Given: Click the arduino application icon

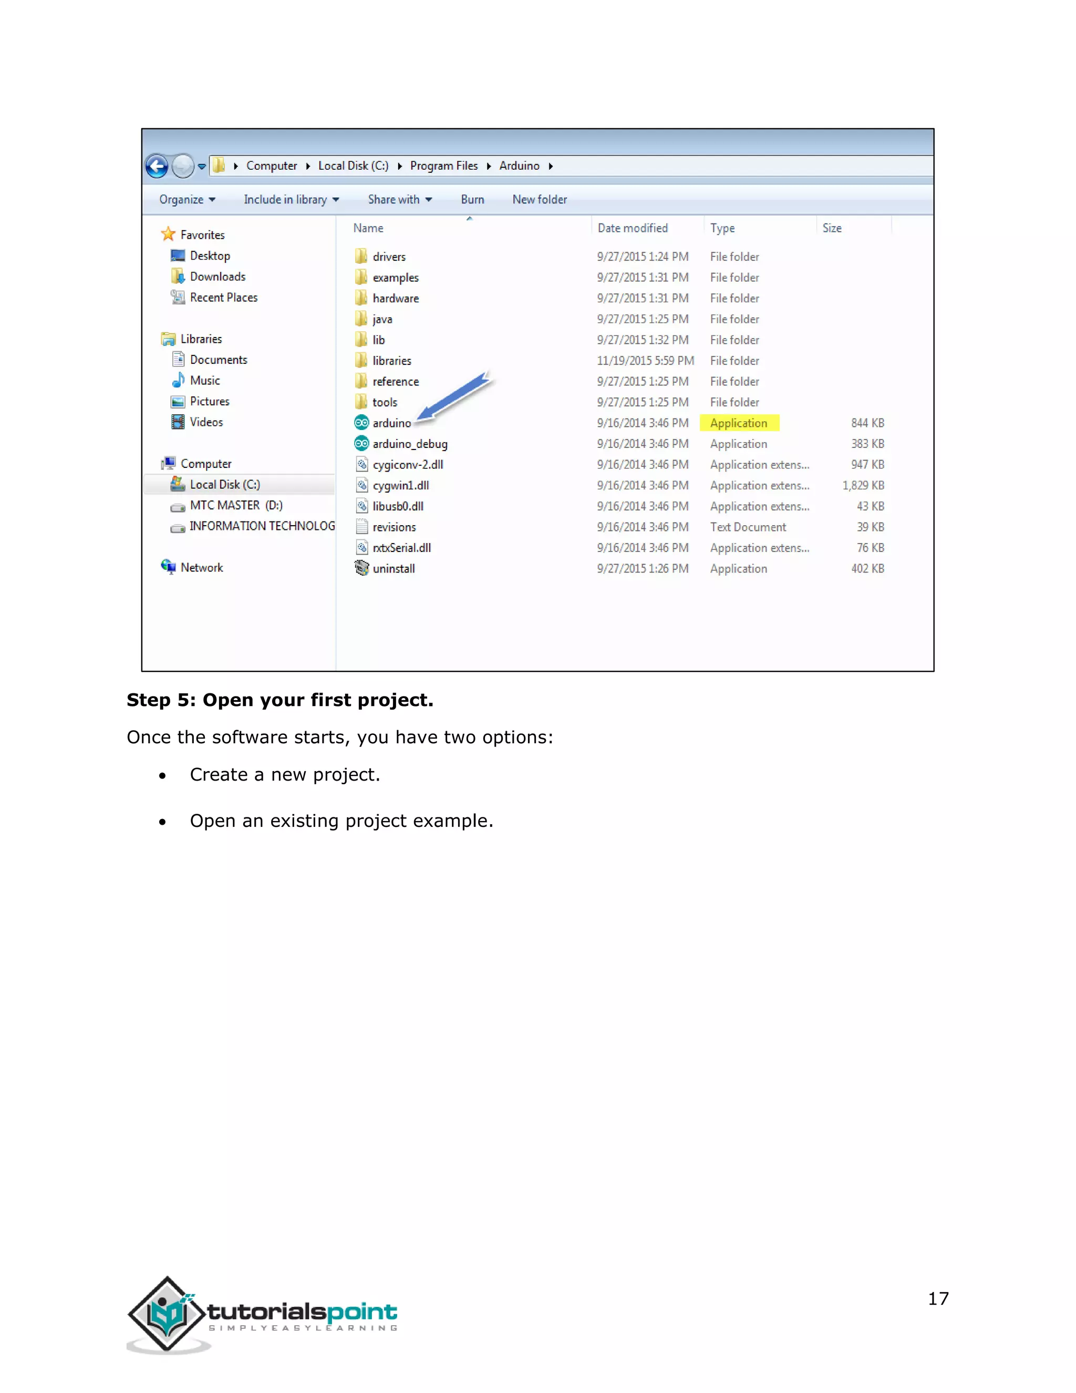Looking at the screenshot, I should pos(361,423).
